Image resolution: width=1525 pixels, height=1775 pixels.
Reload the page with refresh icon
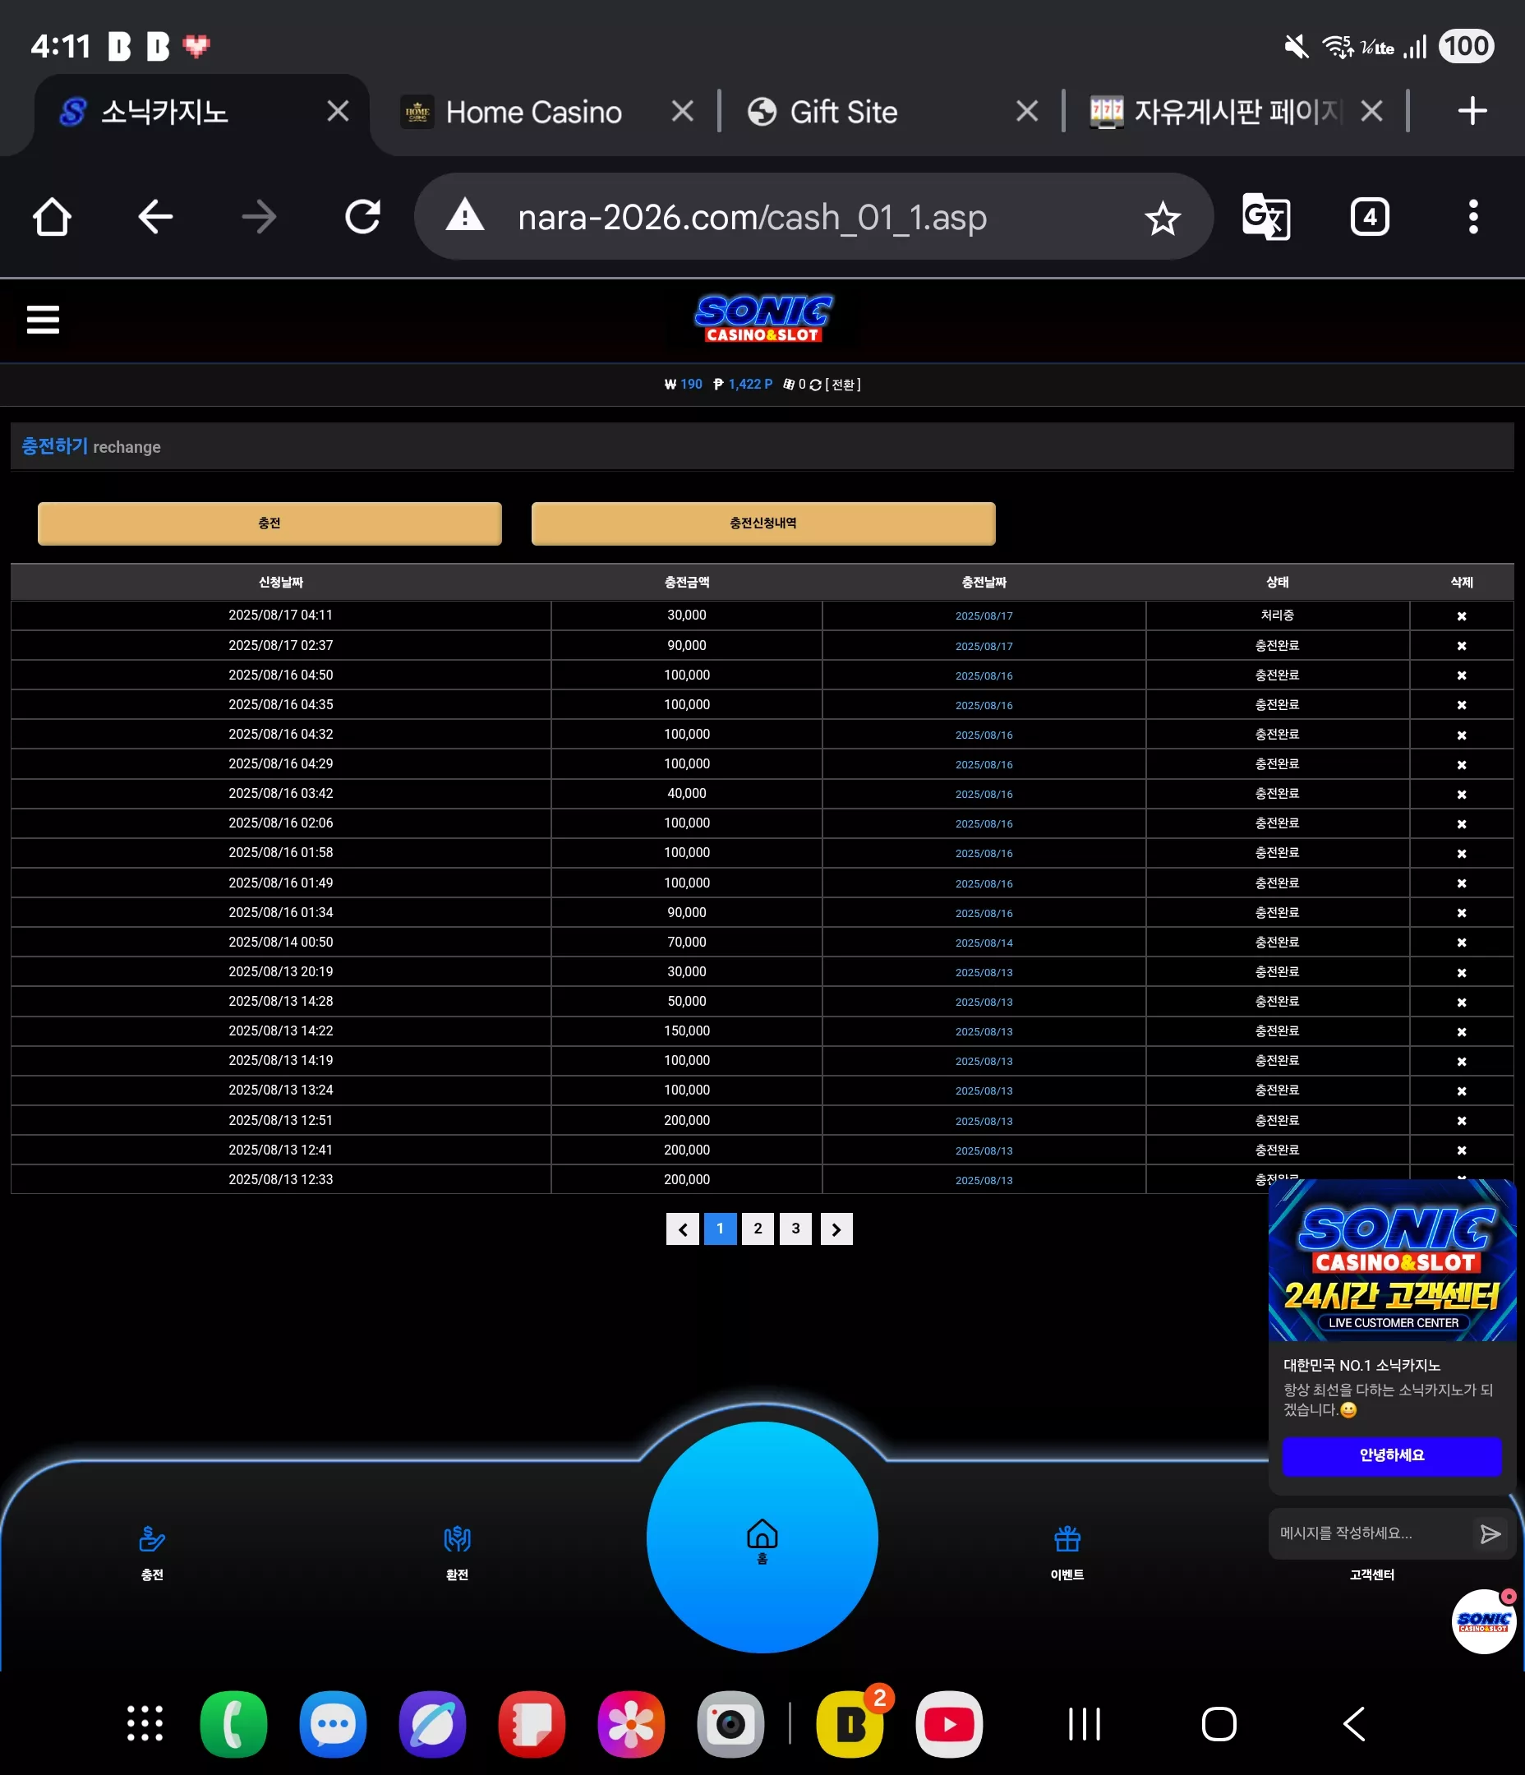coord(362,217)
